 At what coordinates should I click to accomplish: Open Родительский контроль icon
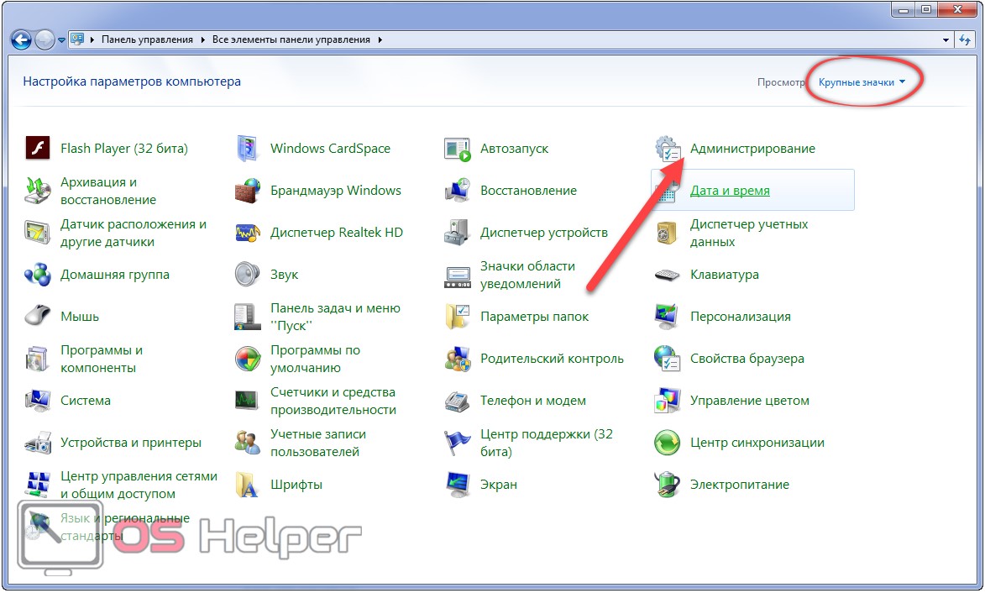click(458, 359)
